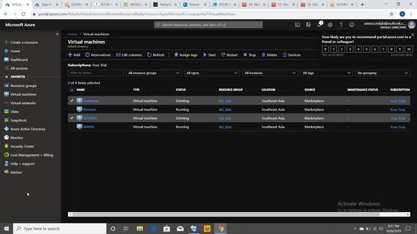417x234 pixels.
Task: Restart the selected virtual machines
Action: pyautogui.click(x=229, y=55)
